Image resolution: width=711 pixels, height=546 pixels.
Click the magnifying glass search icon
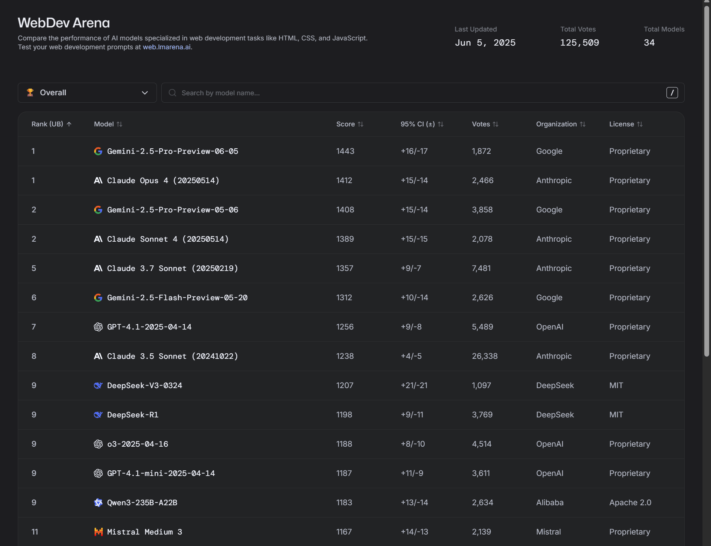172,93
